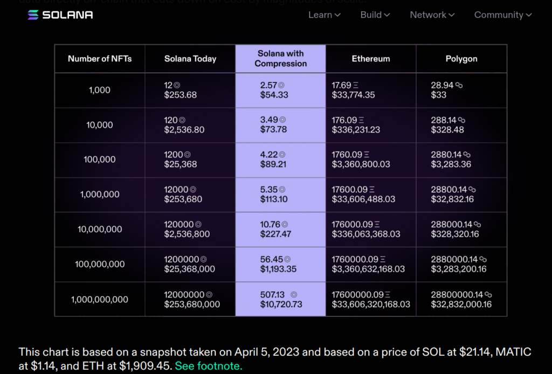Click the SOL symbol next to 120
Image resolution: width=552 pixels, height=374 pixels.
coord(182,120)
